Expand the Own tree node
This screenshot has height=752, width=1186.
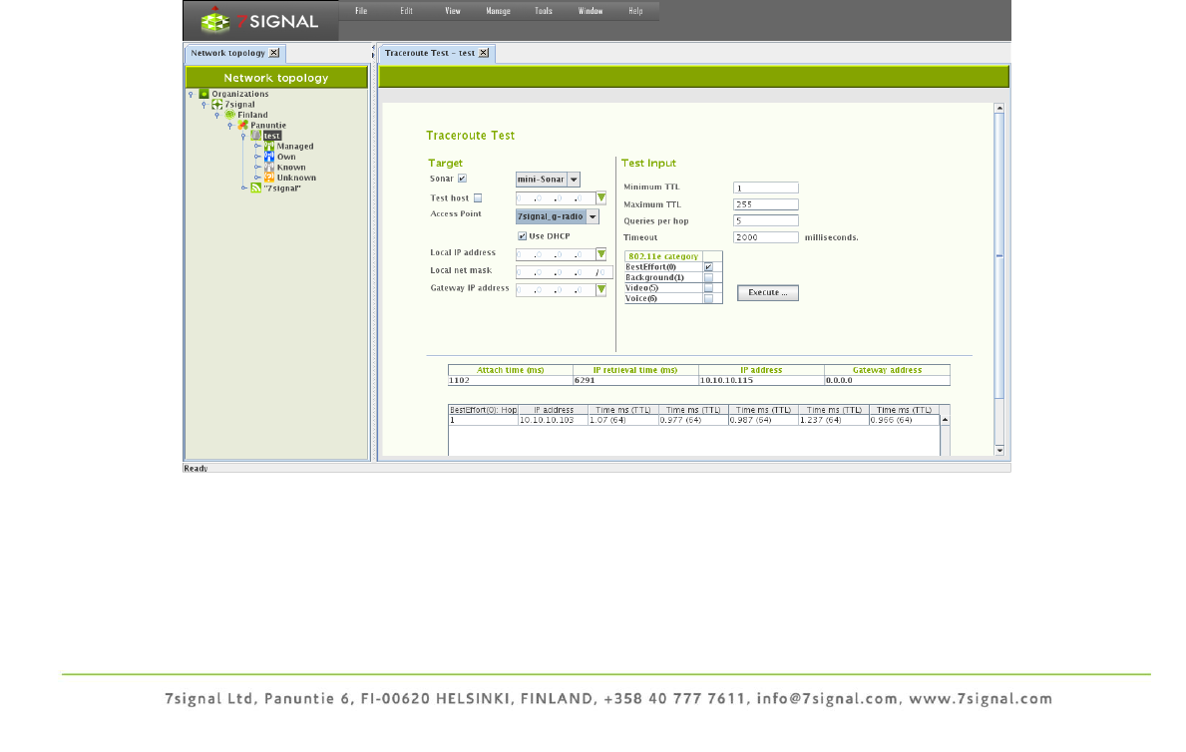[x=257, y=157]
